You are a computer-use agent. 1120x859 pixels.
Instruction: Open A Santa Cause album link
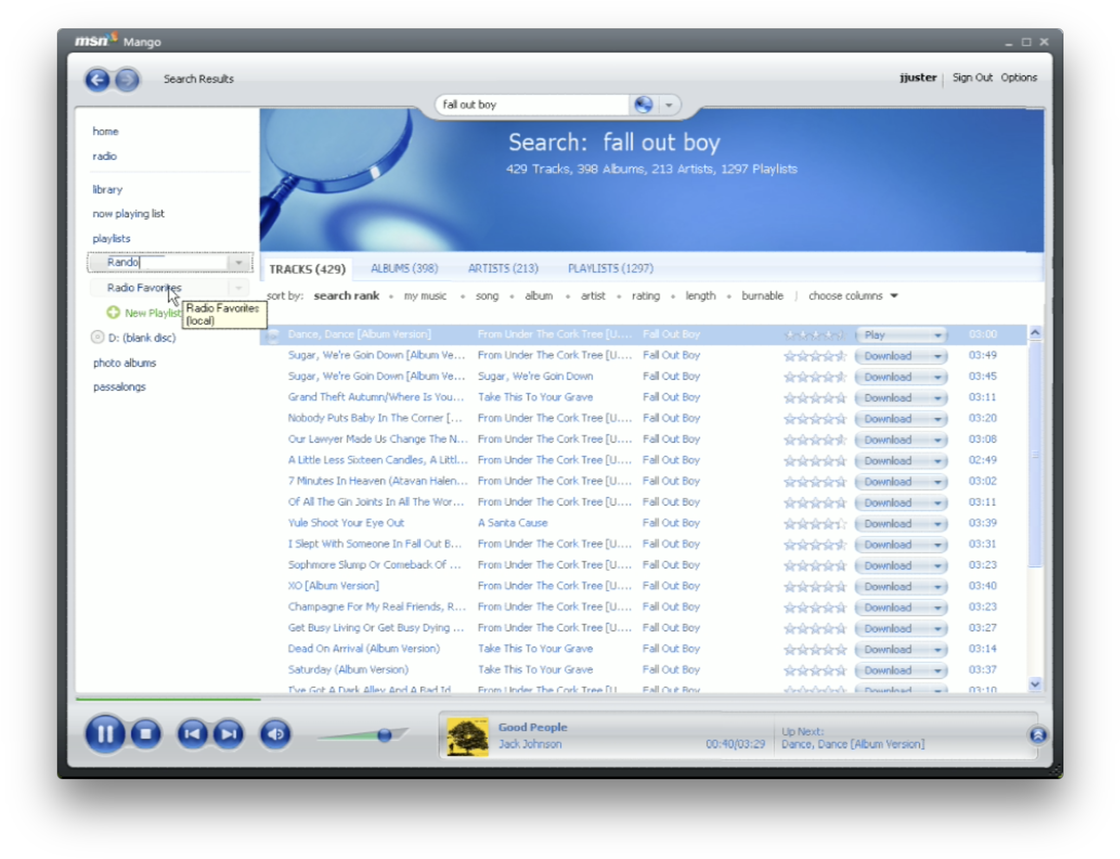(x=513, y=523)
